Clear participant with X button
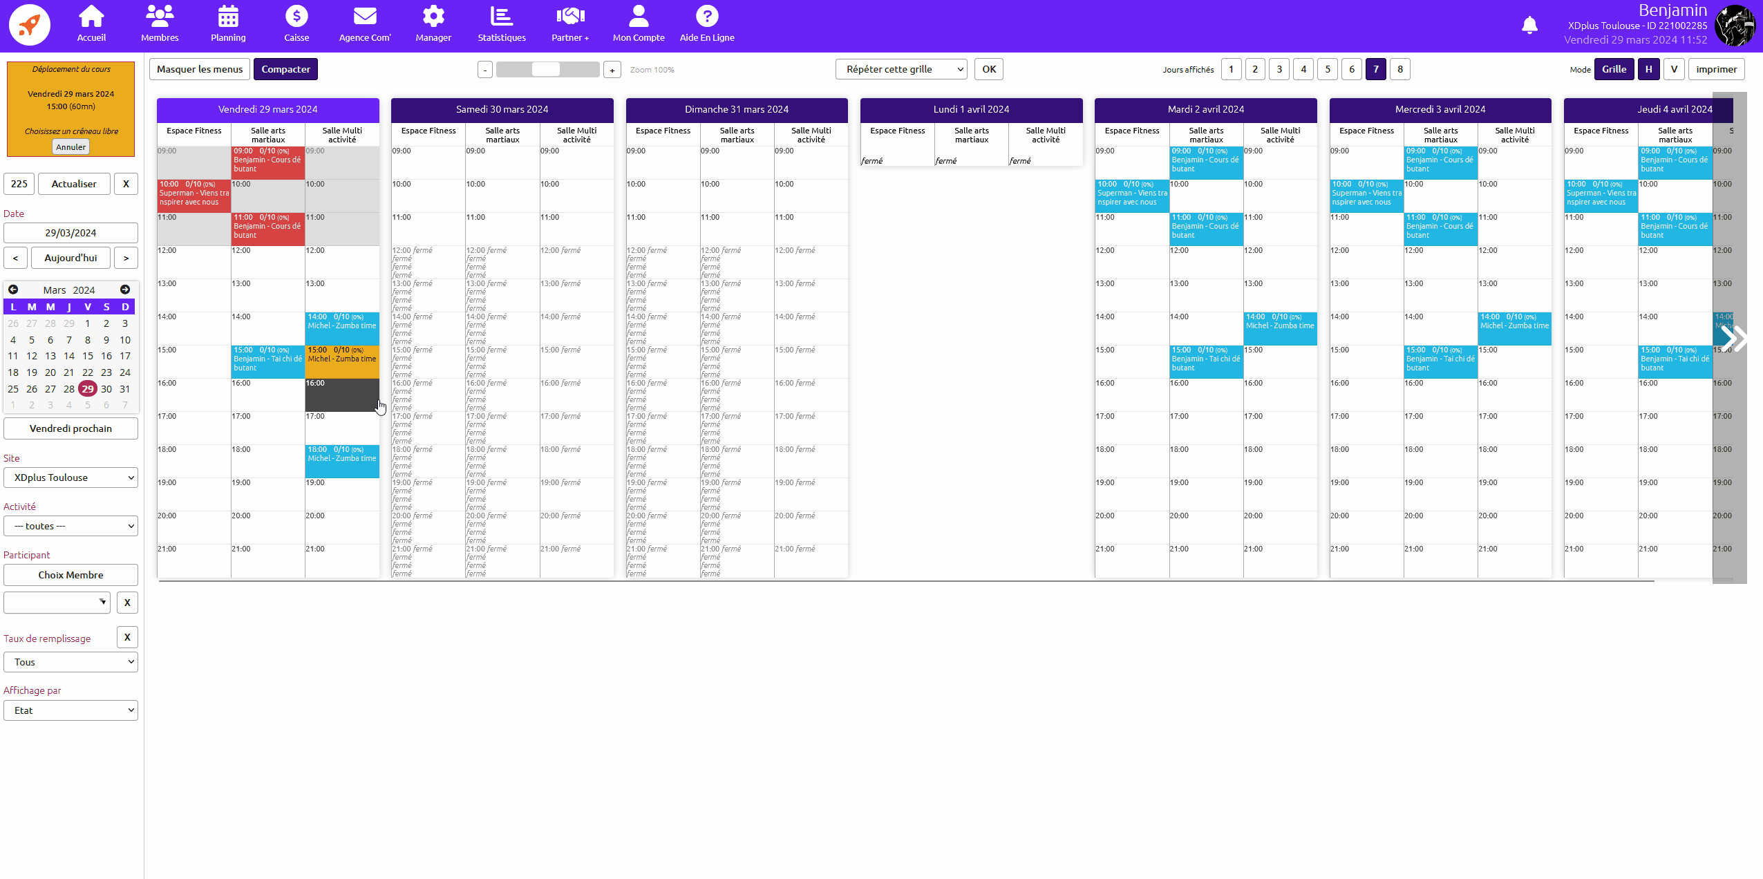This screenshot has width=1763, height=879. coord(127,603)
